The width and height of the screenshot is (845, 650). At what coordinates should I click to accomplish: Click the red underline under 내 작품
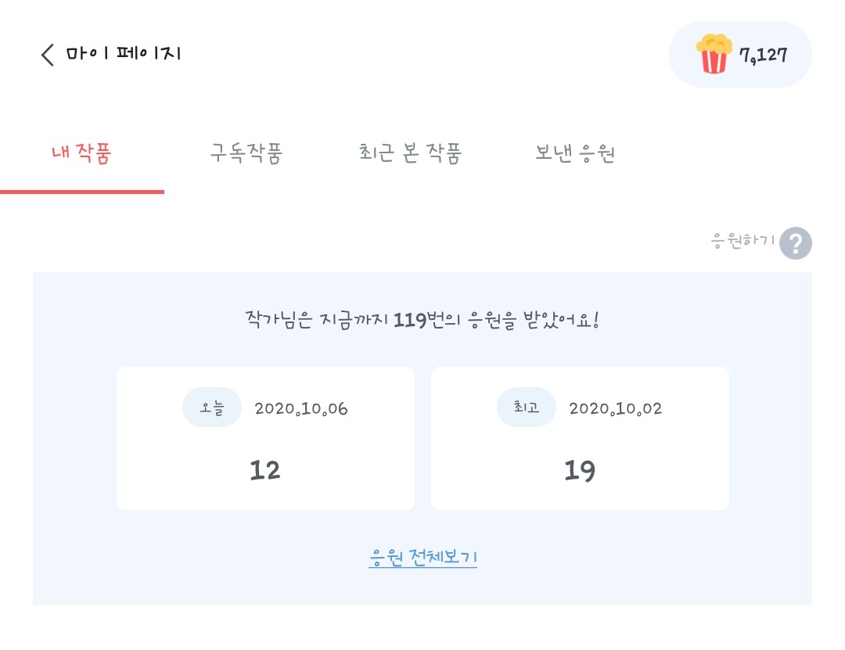pyautogui.click(x=82, y=192)
